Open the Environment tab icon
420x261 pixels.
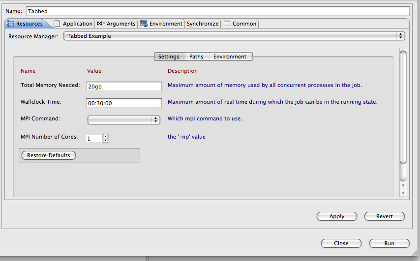pyautogui.click(x=144, y=24)
